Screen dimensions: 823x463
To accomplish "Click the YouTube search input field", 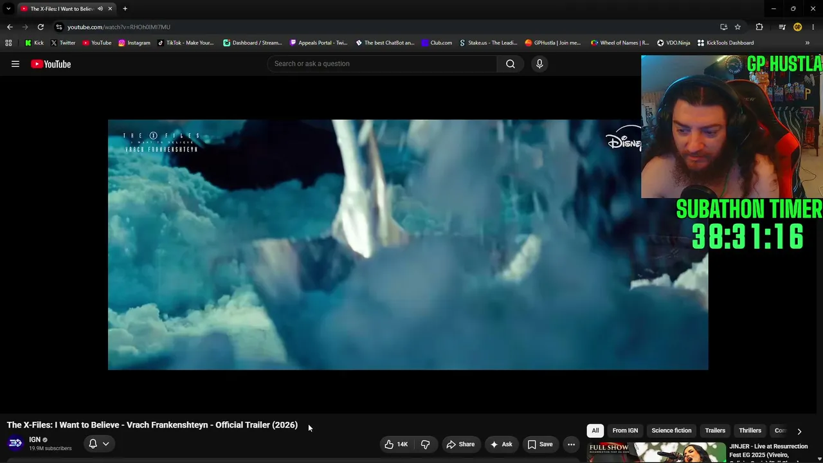I will tap(383, 64).
